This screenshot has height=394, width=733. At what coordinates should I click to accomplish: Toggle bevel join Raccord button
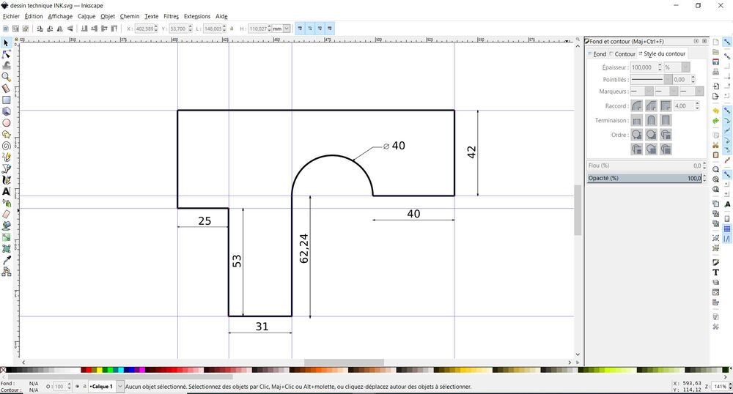pyautogui.click(x=651, y=106)
